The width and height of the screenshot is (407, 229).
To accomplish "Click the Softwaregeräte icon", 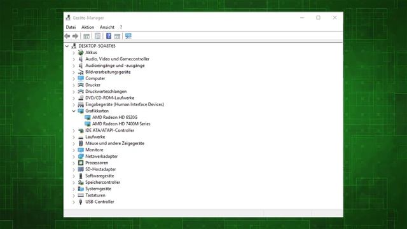I will (81, 176).
